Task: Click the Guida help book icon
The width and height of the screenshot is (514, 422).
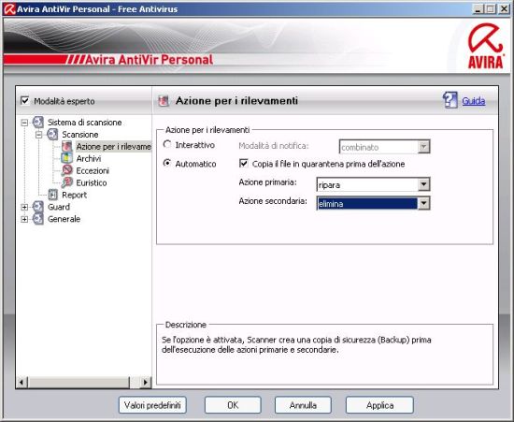Action: point(450,100)
